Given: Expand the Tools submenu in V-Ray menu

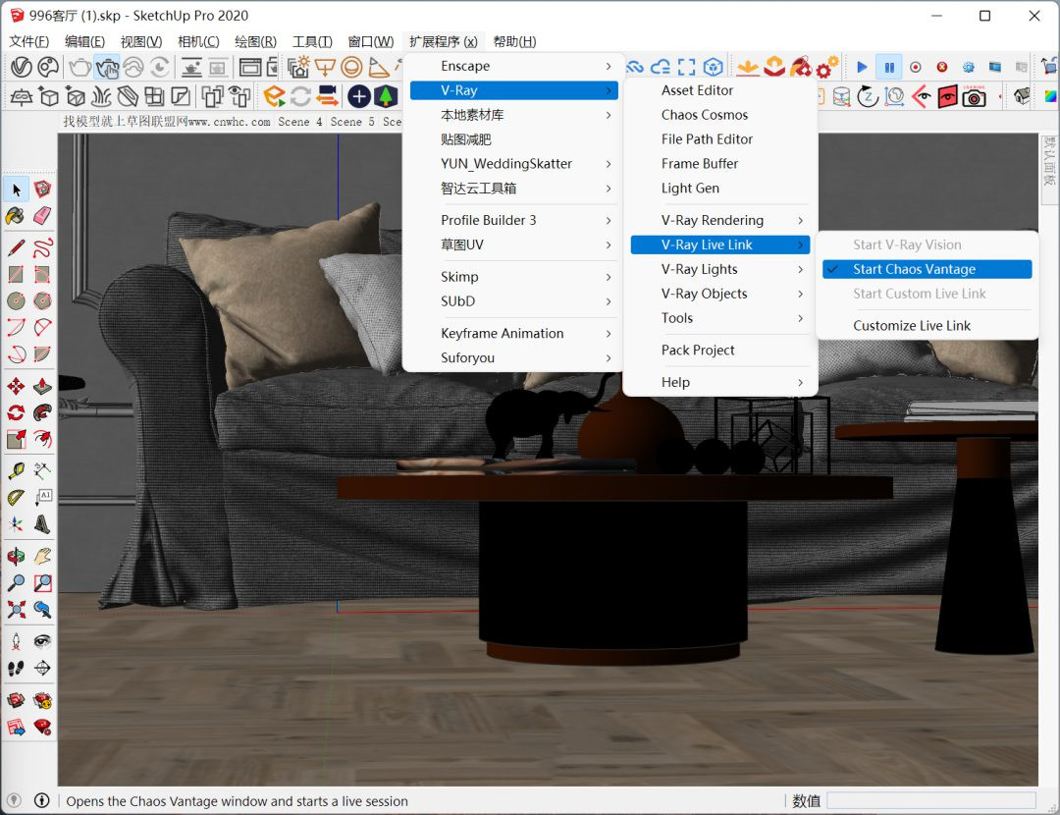Looking at the screenshot, I should point(720,318).
